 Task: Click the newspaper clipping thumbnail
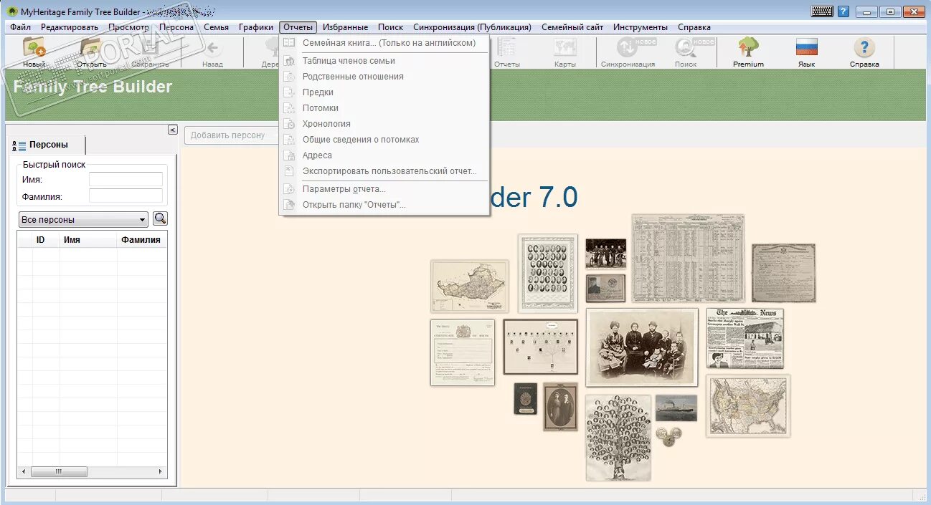click(745, 338)
